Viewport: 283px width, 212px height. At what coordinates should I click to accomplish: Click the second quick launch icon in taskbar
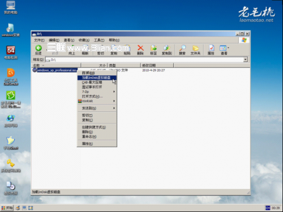click(x=24, y=208)
